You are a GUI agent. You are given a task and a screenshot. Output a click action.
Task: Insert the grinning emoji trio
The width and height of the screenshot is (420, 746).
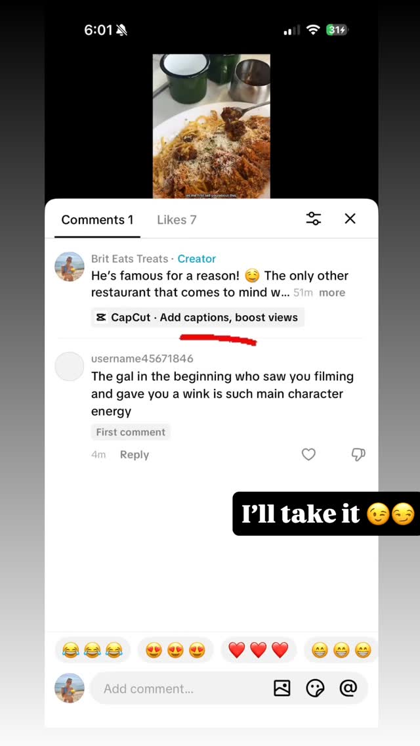point(341,650)
